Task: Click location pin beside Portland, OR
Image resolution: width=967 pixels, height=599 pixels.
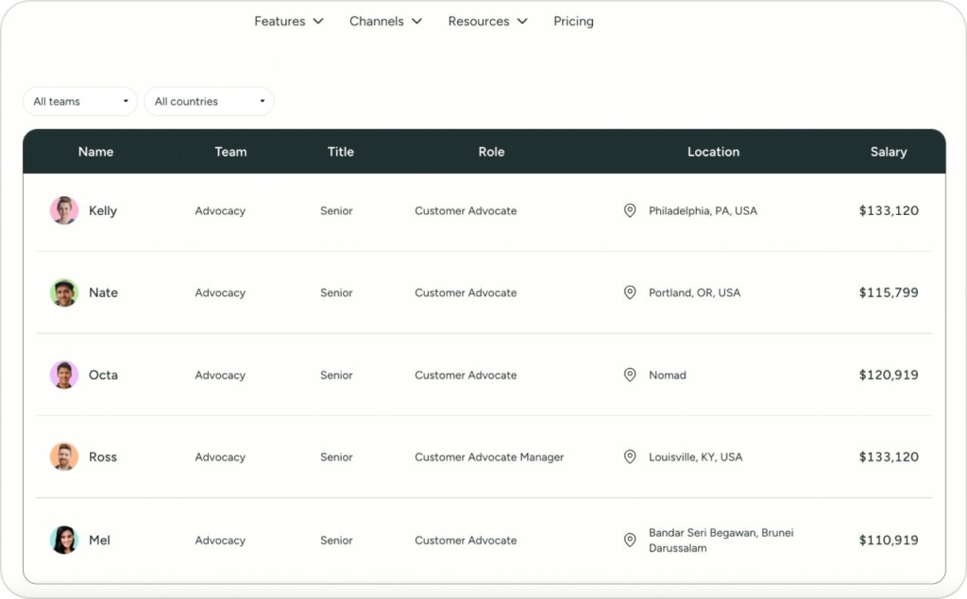Action: pyautogui.click(x=630, y=292)
